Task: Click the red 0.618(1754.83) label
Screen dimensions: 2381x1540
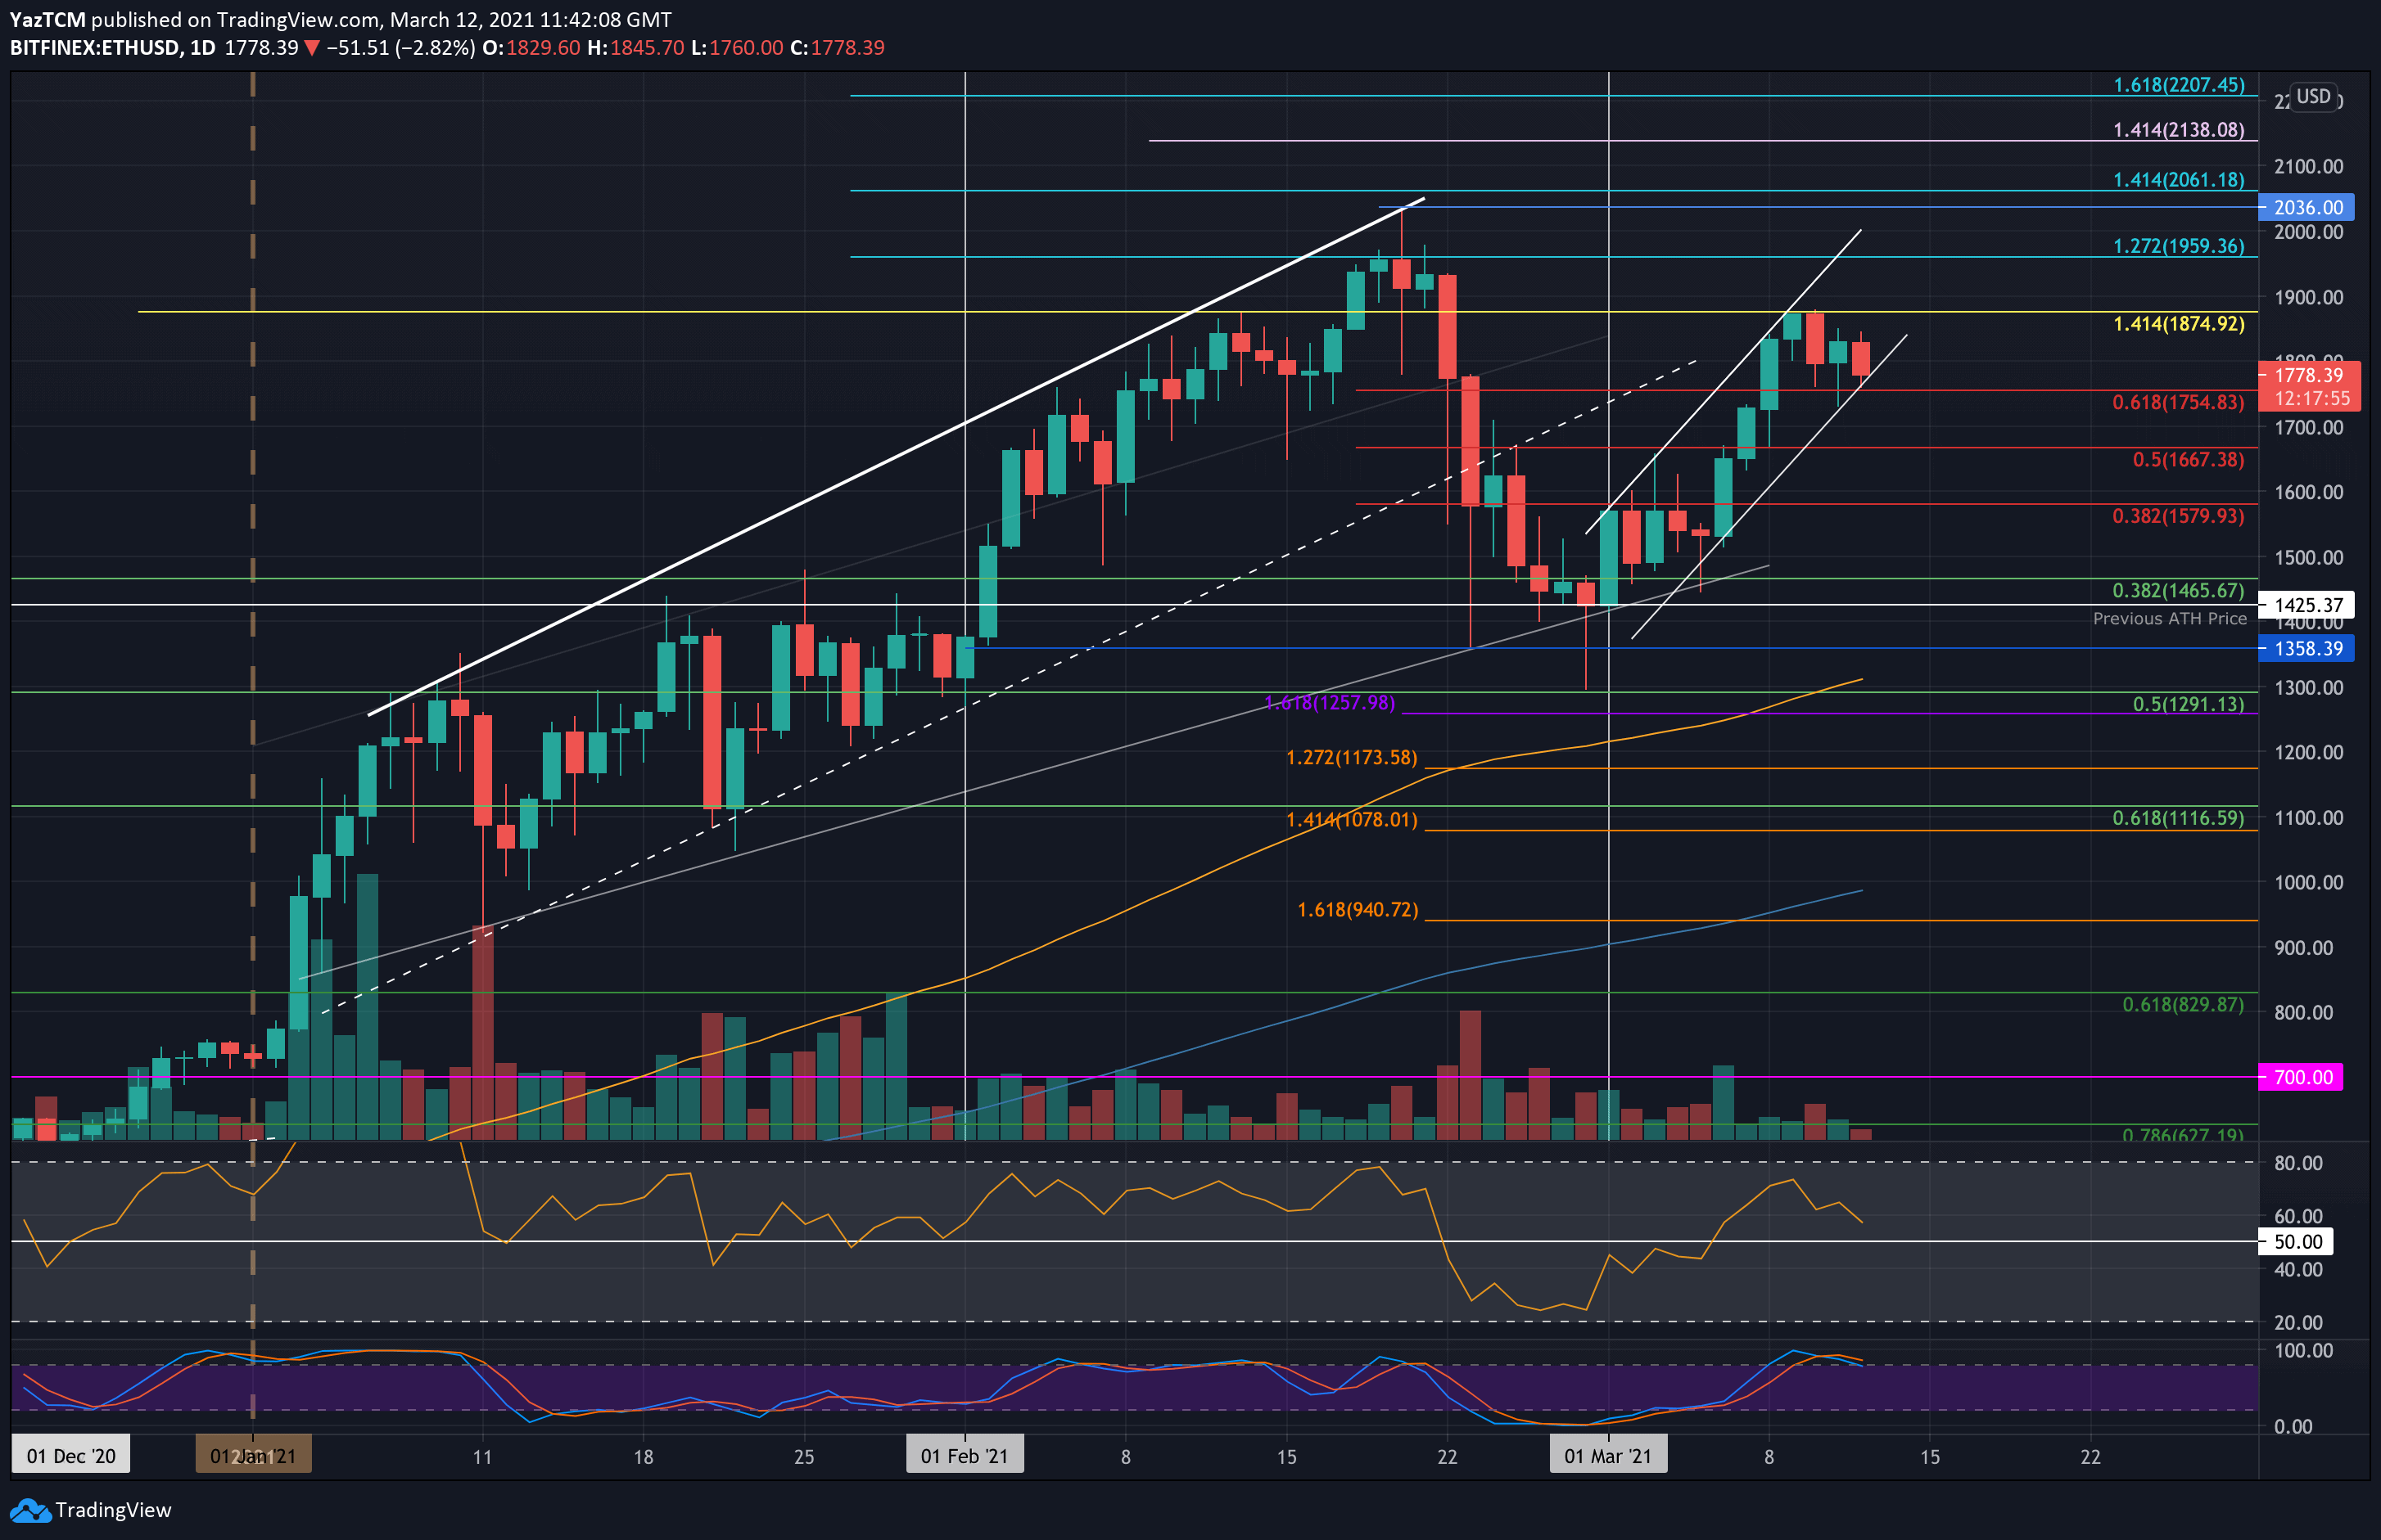Action: click(x=2178, y=403)
